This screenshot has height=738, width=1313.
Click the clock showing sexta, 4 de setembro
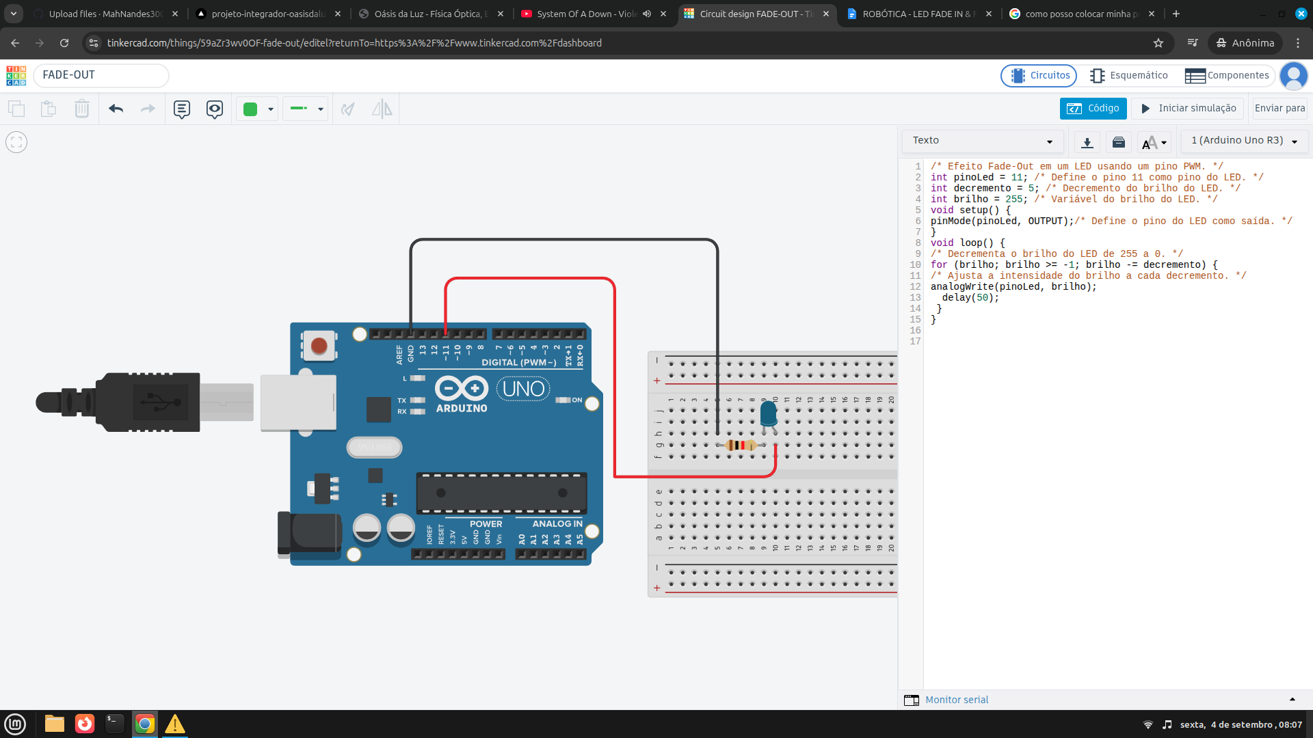coord(1241,724)
